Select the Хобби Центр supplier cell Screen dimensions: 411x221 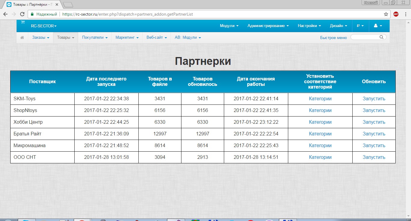point(42,122)
